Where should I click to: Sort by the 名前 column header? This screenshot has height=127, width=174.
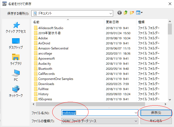[68, 22]
